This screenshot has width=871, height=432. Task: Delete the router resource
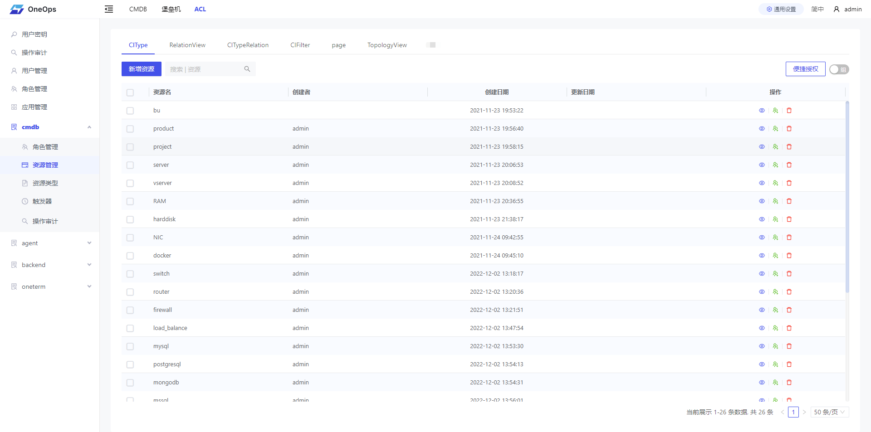789,291
